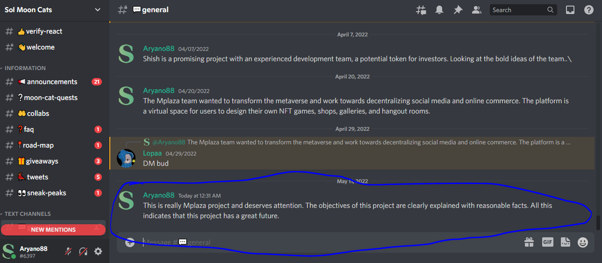
Task: Click the Shish promising project message
Action: click(357, 59)
